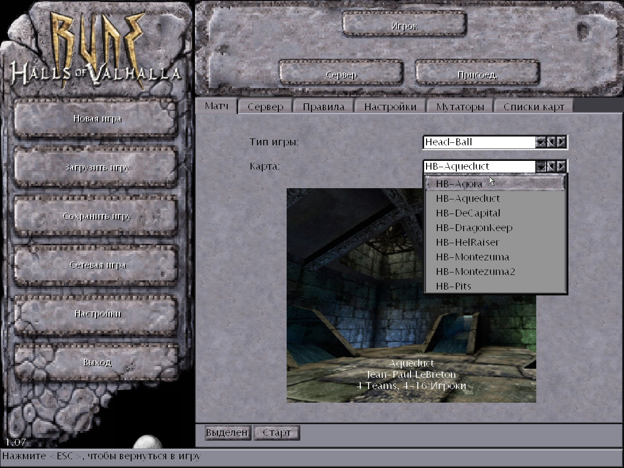Select HB-Pits from the map list
Image resolution: width=624 pixels, height=468 pixels.
[495, 286]
